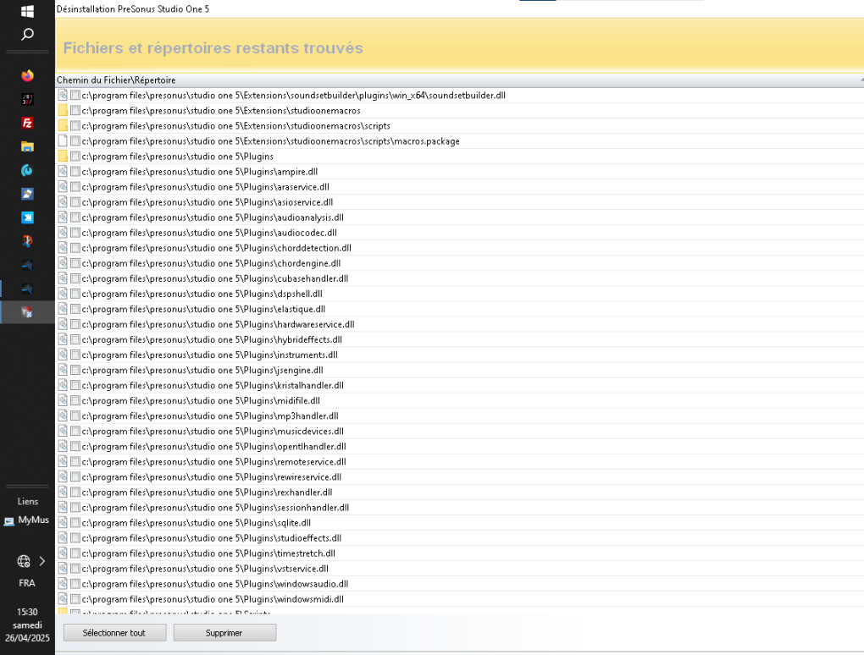The height and width of the screenshot is (655, 864).
Task: Select the checkbox for hardwareservice.dll
Action: (x=75, y=324)
